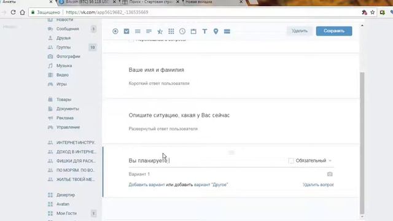Add a section divider block icon
This screenshot has height=221, width=393.
pyautogui.click(x=227, y=31)
